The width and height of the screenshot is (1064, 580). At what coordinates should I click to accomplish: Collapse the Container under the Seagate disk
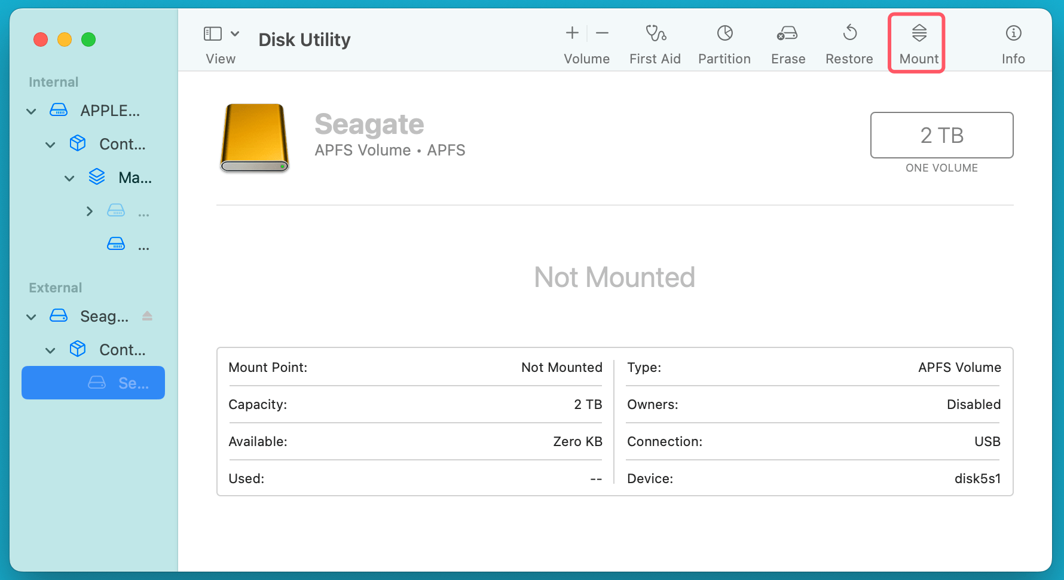click(x=50, y=350)
